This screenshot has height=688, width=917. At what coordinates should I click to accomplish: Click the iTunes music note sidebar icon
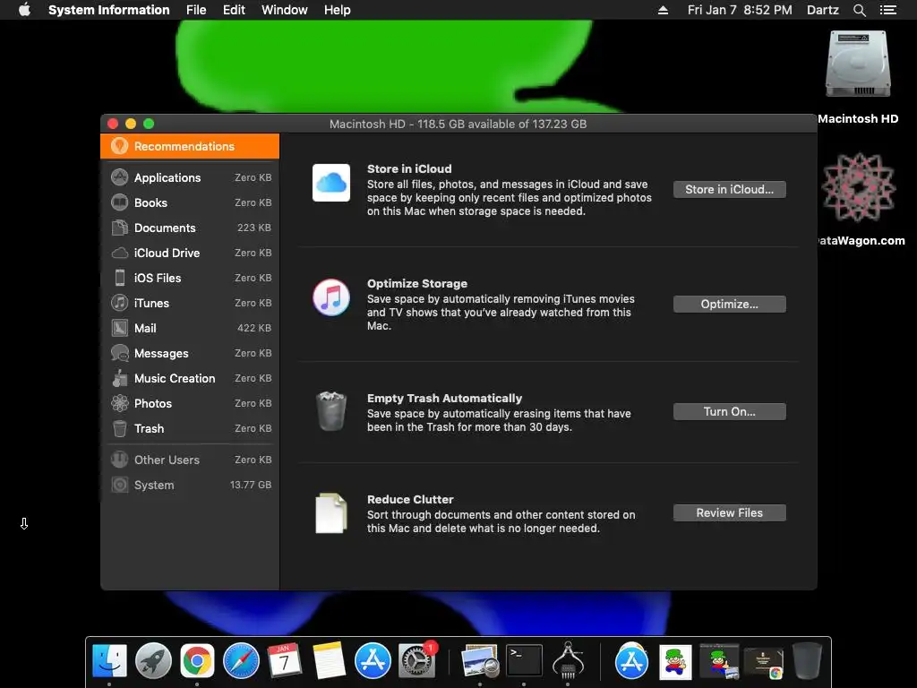click(120, 303)
